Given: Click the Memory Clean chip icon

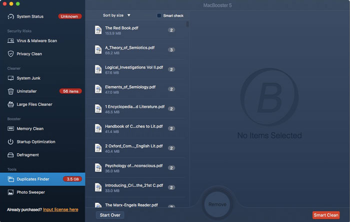Looking at the screenshot, I should pyautogui.click(x=10, y=129).
